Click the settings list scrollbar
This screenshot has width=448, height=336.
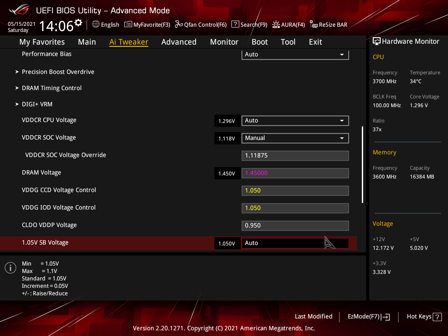pos(363,164)
